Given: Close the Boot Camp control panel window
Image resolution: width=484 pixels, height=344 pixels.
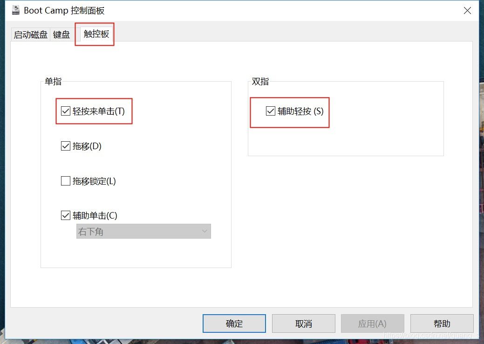Looking at the screenshot, I should tap(467, 11).
